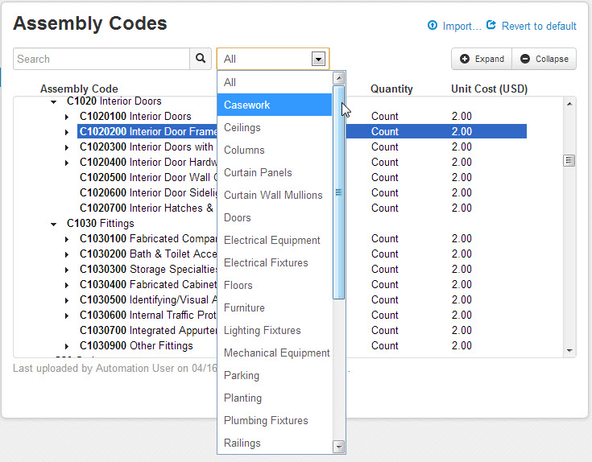Open the category filter dropdown arrow
The height and width of the screenshot is (462, 592).
(319, 59)
